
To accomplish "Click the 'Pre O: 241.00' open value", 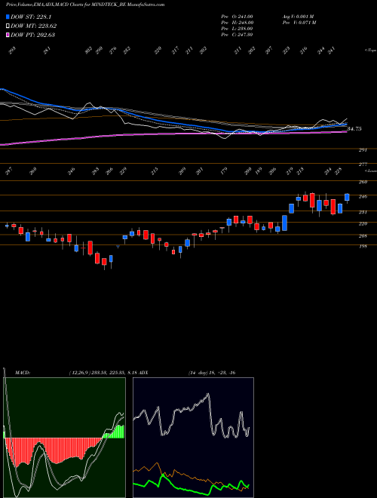I will (x=237, y=17).
